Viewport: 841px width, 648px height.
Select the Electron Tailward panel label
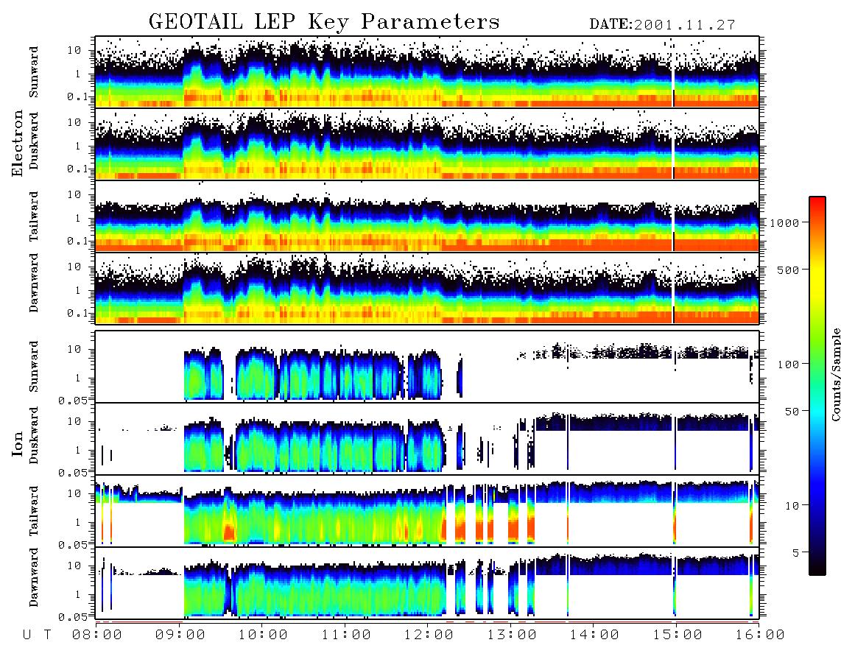tap(34, 216)
